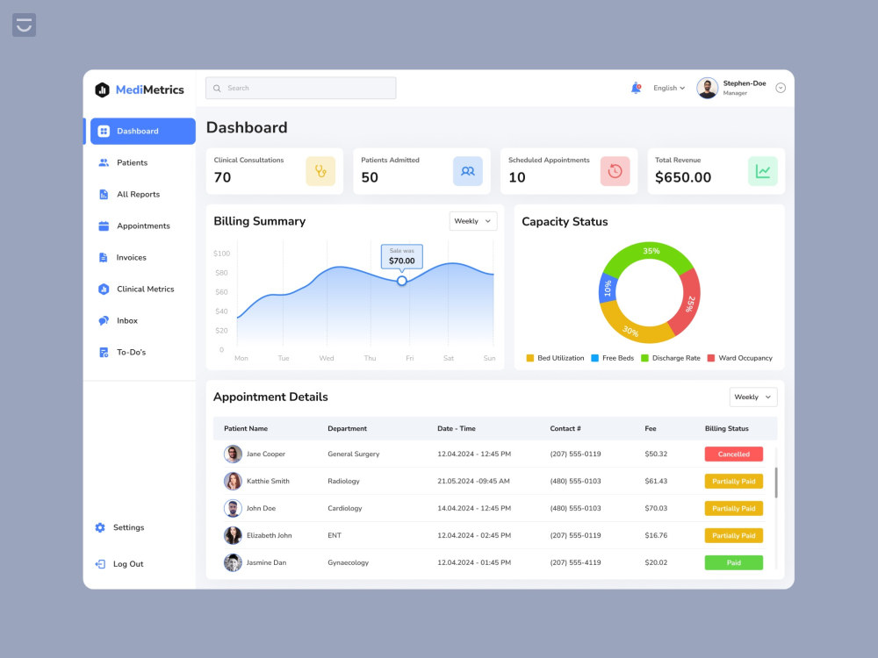
Task: Click the people icon on Patients Admitted card
Action: [468, 171]
